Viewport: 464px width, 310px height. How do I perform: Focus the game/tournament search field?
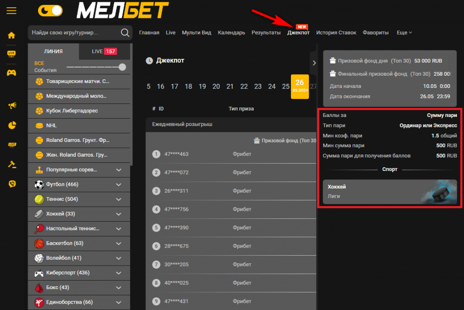(80, 33)
